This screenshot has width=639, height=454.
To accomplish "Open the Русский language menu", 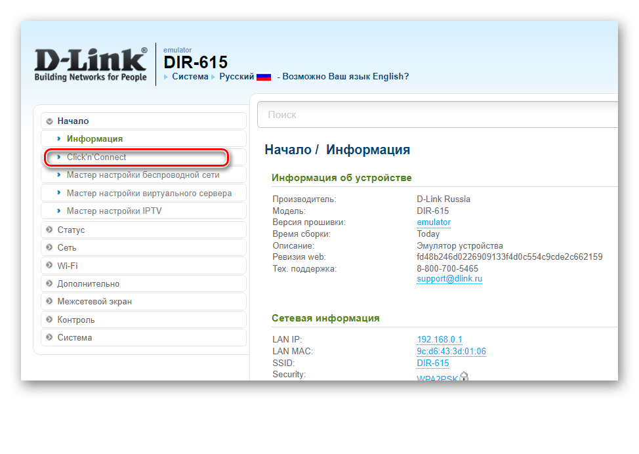I will point(236,77).
